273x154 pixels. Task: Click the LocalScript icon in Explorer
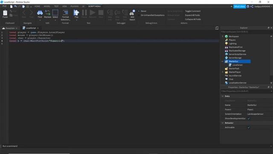230,65
